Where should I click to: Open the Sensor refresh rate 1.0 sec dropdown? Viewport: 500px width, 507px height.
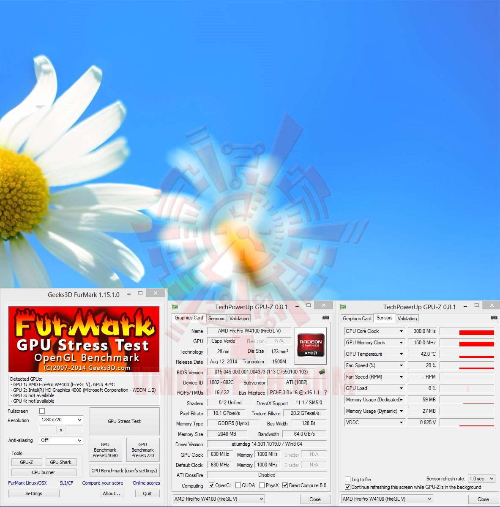coord(481,479)
